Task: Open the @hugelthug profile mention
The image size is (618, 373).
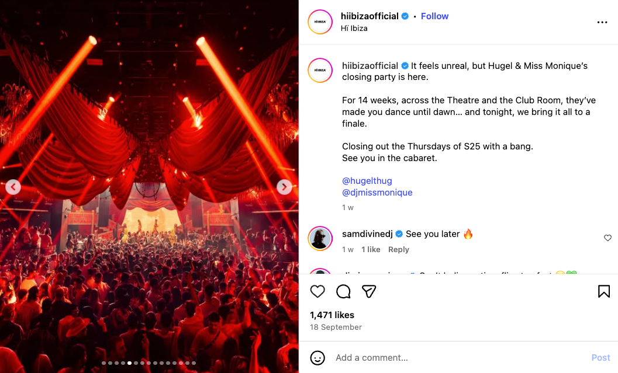Action: click(x=367, y=181)
